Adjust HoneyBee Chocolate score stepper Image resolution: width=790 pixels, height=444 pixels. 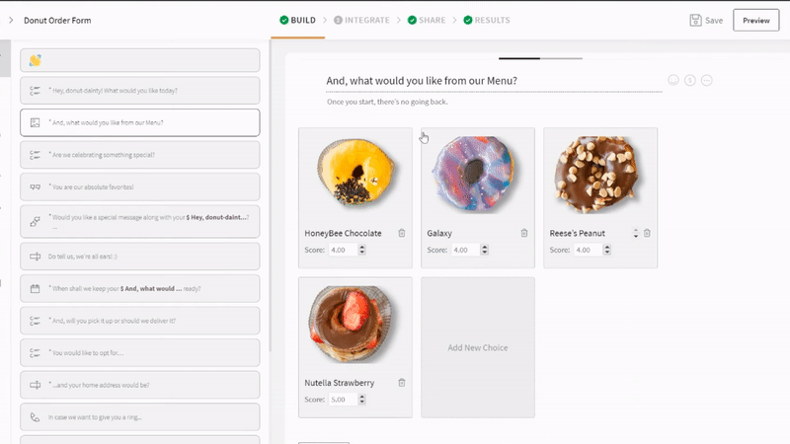(361, 250)
